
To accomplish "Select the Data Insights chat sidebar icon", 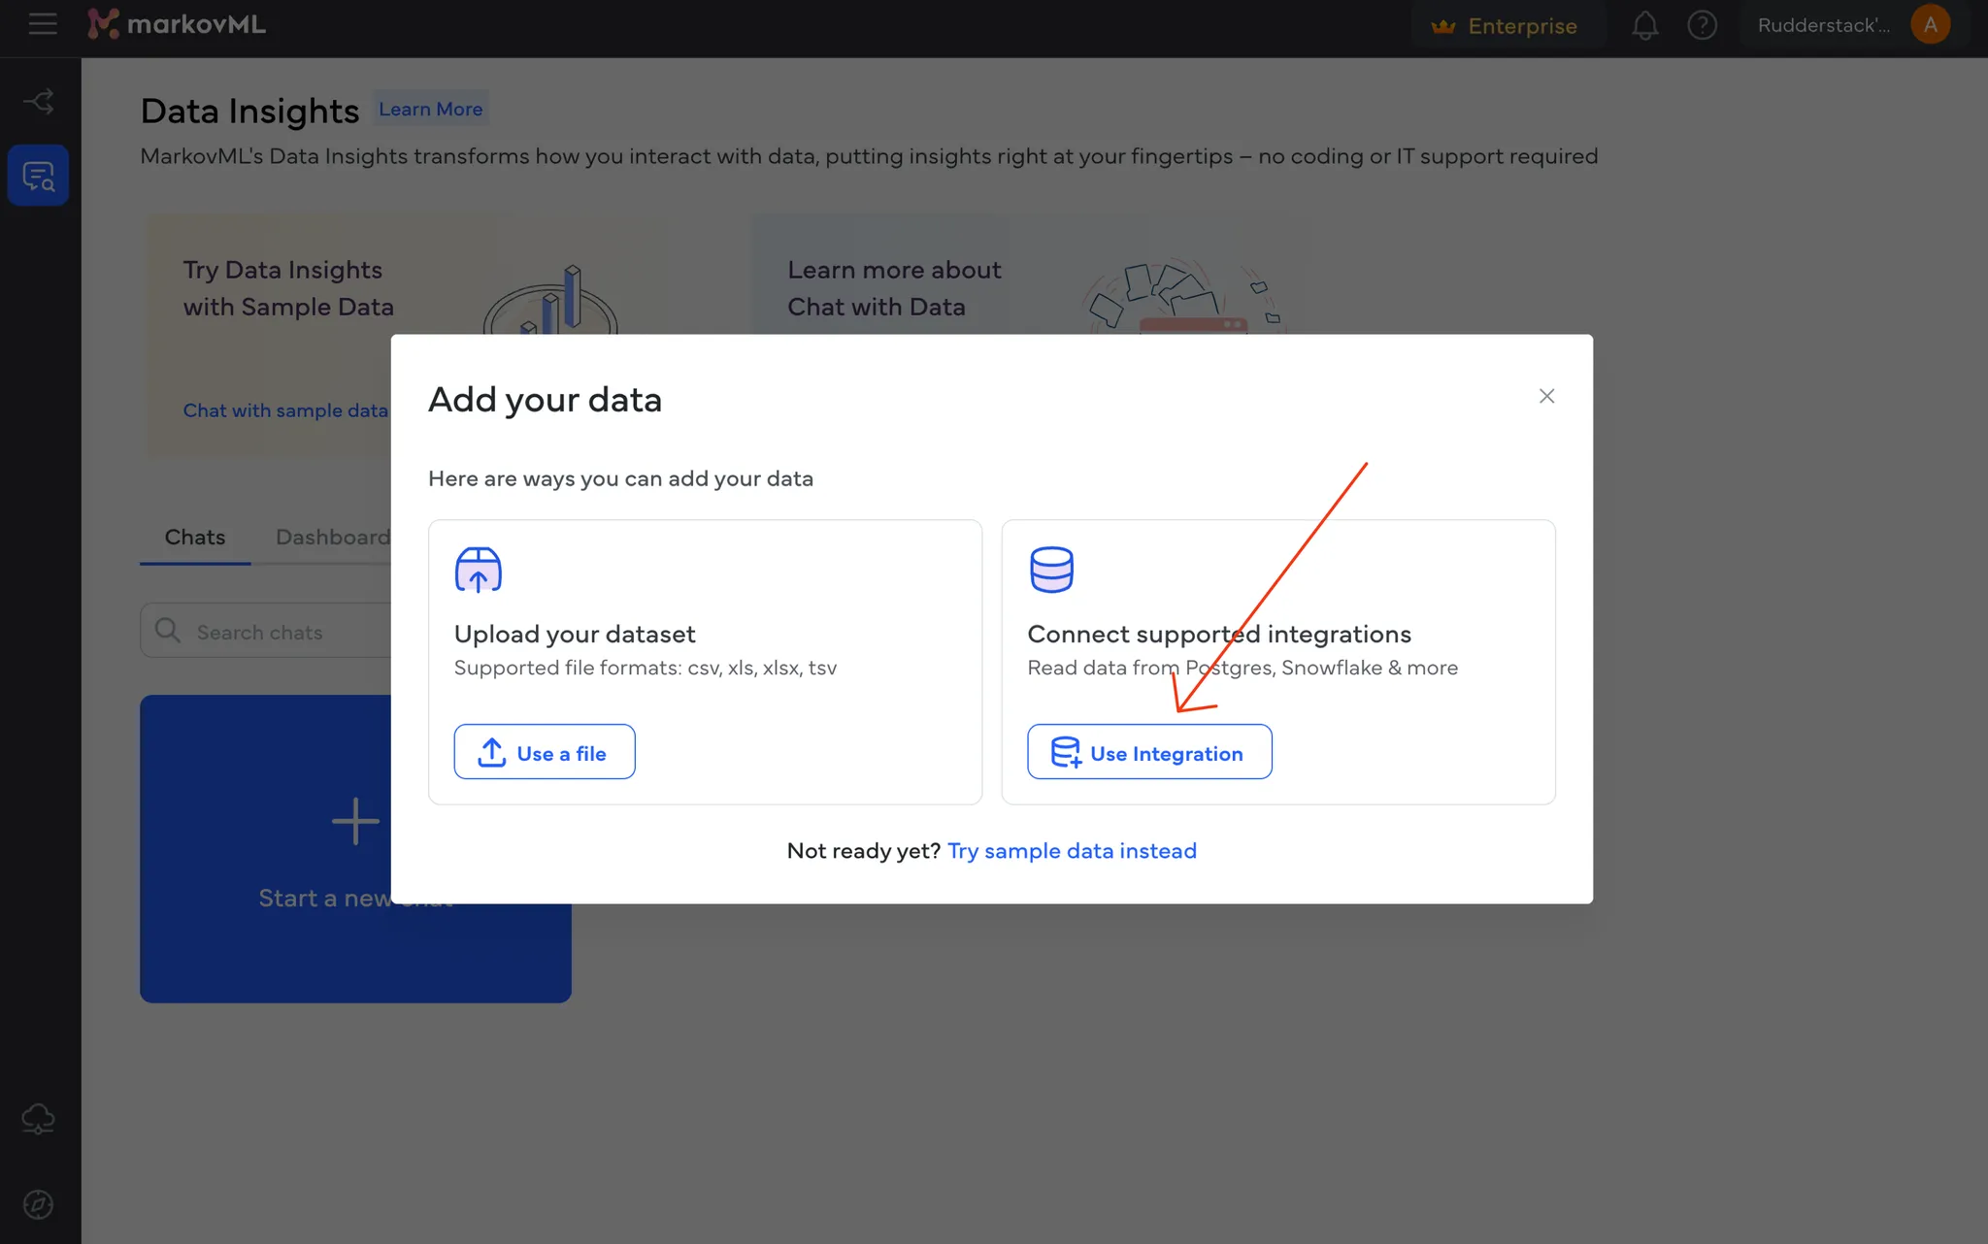I will click(x=39, y=176).
